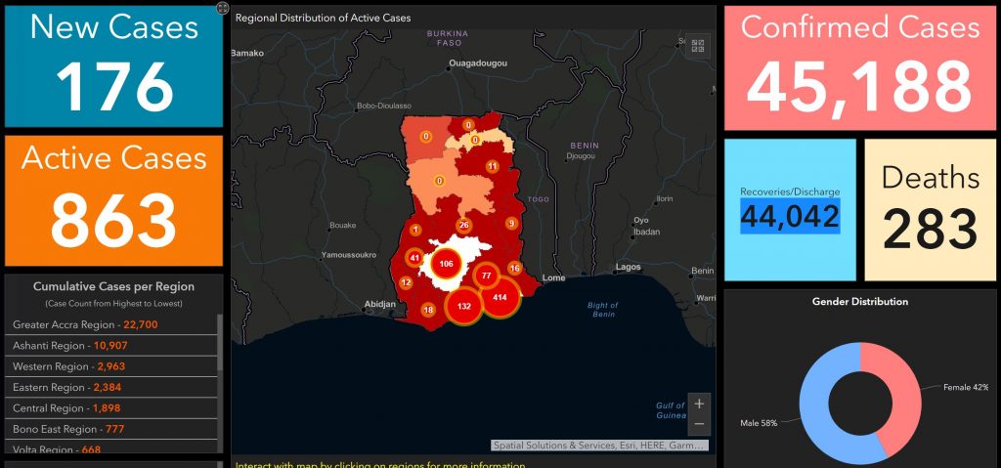The height and width of the screenshot is (468, 1001).
Task: Zoom out on the map
Action: (x=698, y=424)
